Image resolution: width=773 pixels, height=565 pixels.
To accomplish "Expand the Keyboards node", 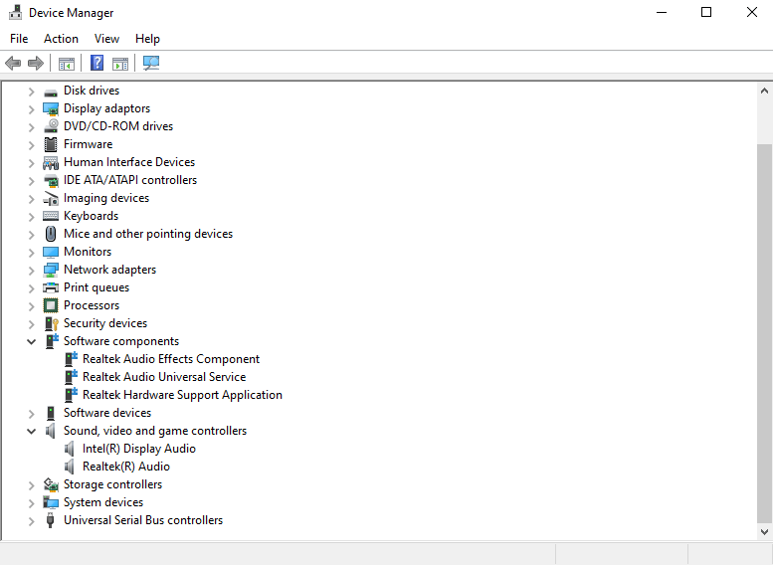I will pyautogui.click(x=31, y=217).
